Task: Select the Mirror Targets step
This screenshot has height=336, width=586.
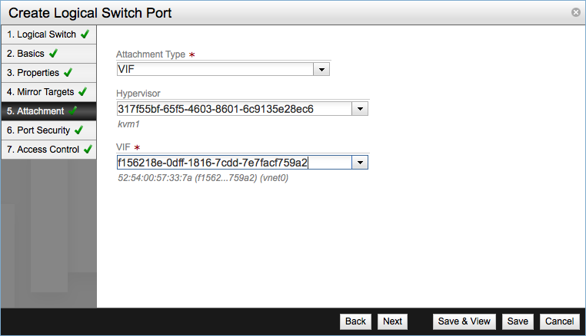Action: coord(40,92)
